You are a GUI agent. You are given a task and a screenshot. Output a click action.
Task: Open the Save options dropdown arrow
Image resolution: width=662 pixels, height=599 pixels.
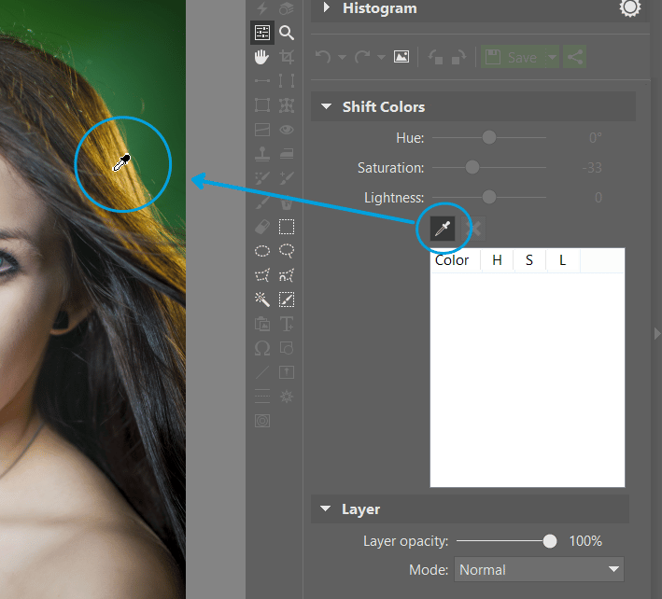point(552,57)
